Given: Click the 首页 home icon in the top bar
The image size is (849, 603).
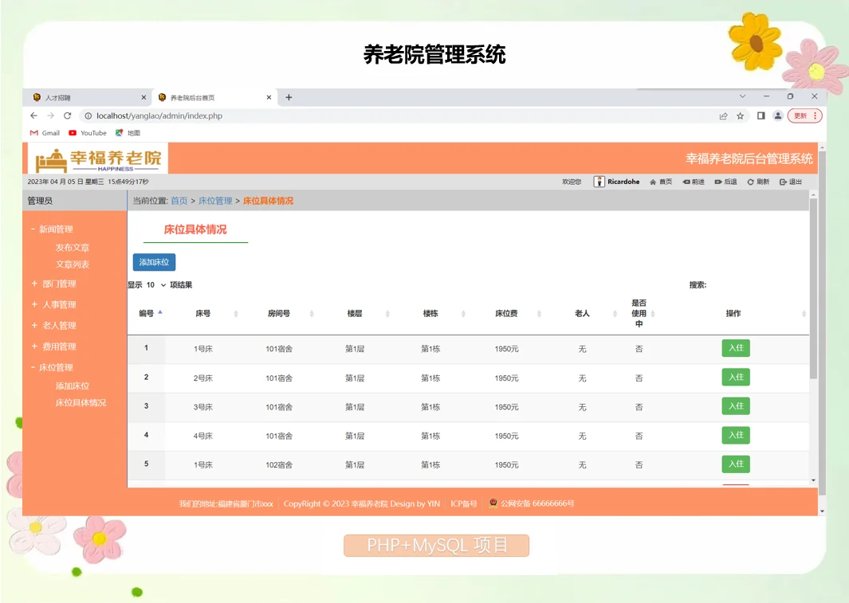Looking at the screenshot, I should 654,182.
